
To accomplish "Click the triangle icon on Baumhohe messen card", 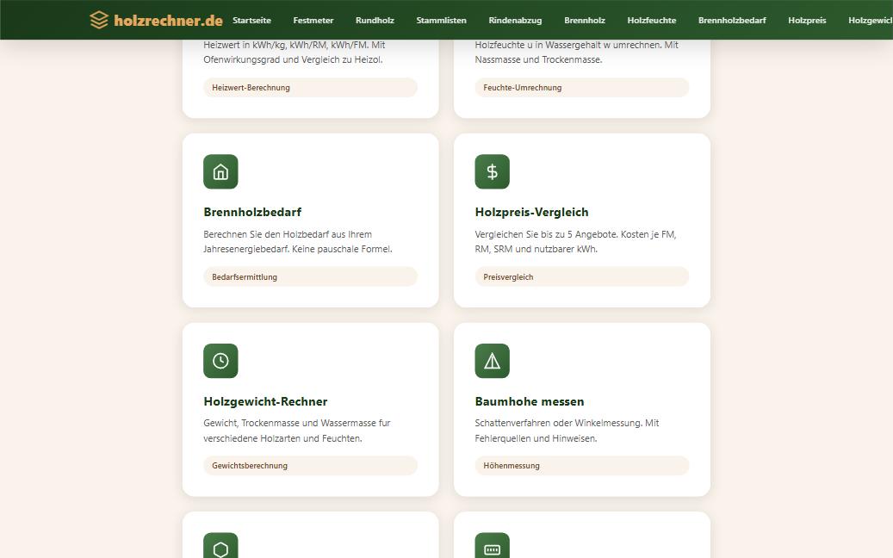I will [x=492, y=361].
